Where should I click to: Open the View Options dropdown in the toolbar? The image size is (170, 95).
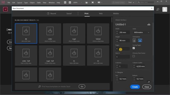coord(87,2)
